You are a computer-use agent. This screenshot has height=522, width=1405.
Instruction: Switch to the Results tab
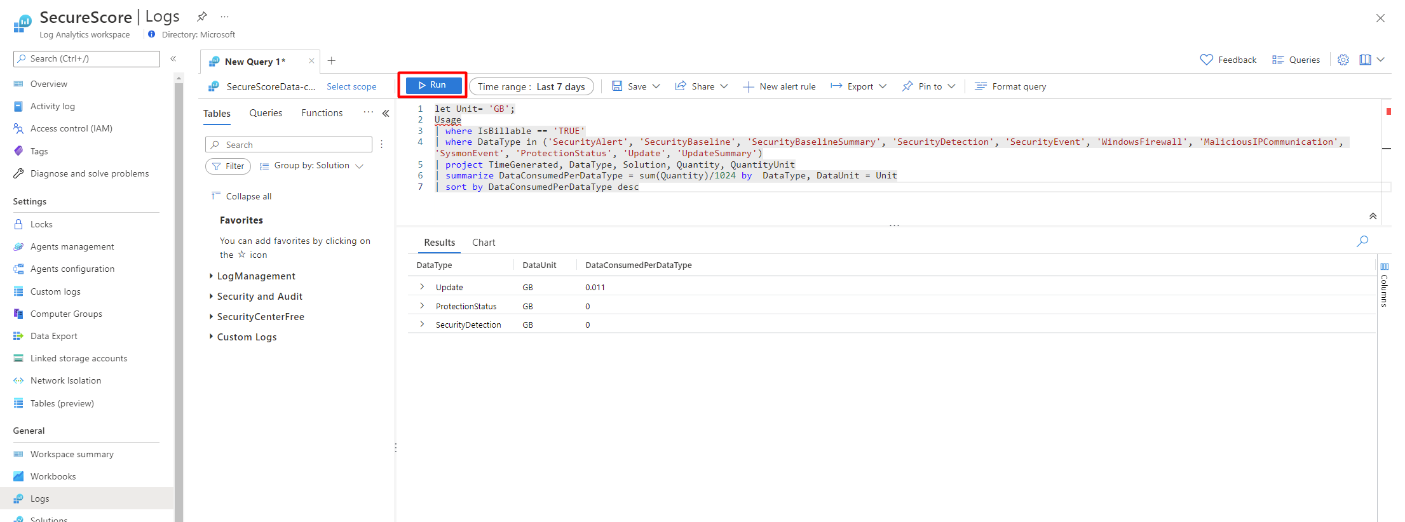click(439, 243)
